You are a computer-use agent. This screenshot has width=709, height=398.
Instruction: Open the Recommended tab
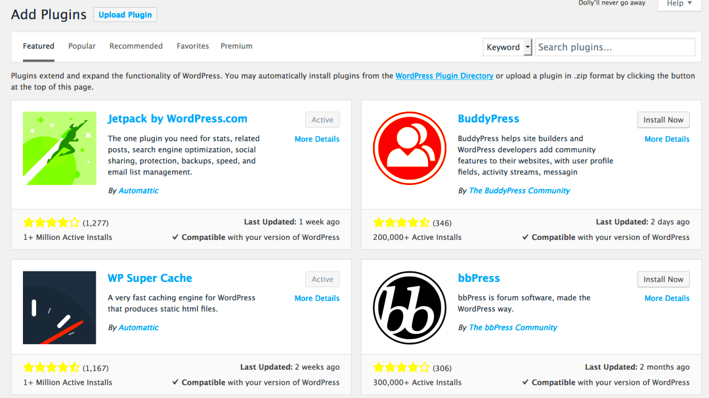[136, 46]
